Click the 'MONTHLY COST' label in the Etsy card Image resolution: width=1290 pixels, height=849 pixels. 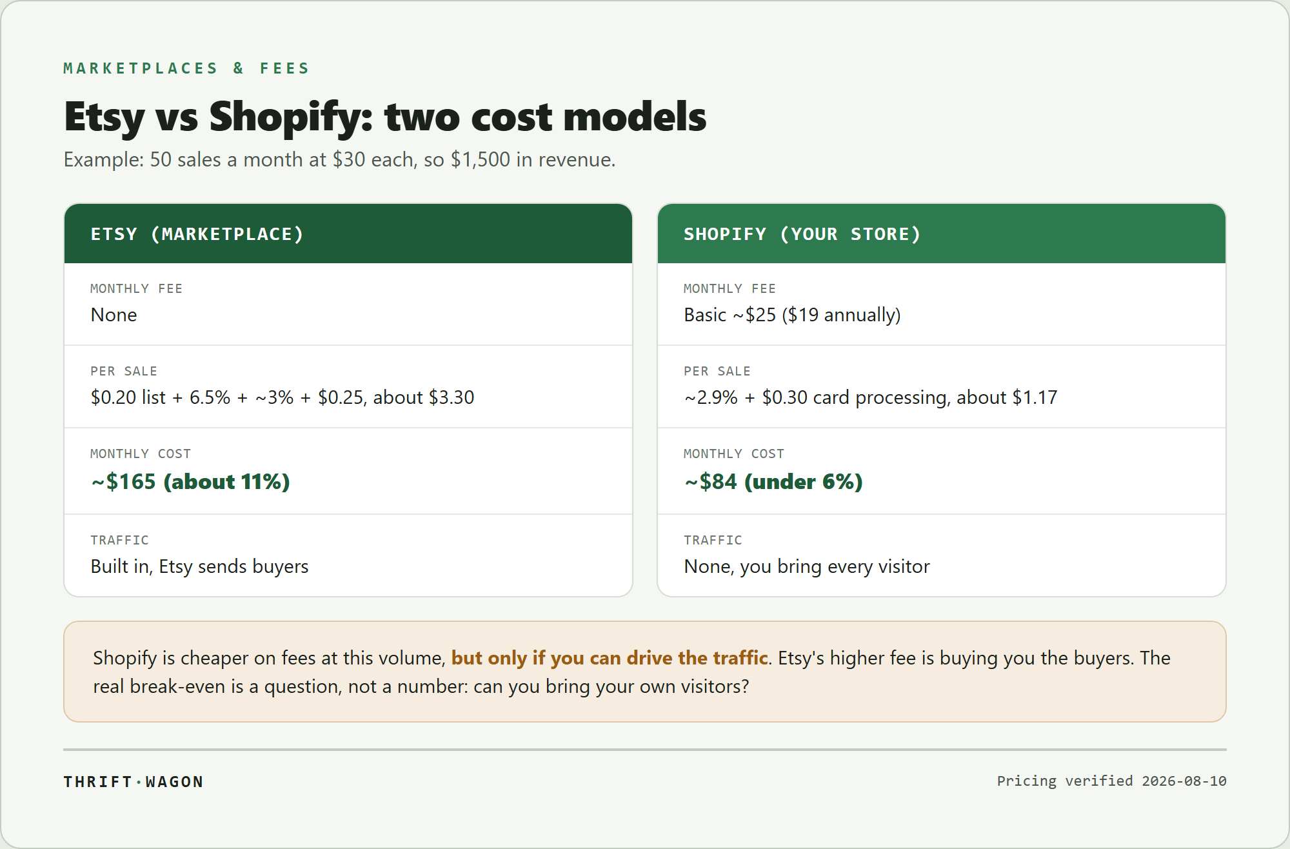141,454
